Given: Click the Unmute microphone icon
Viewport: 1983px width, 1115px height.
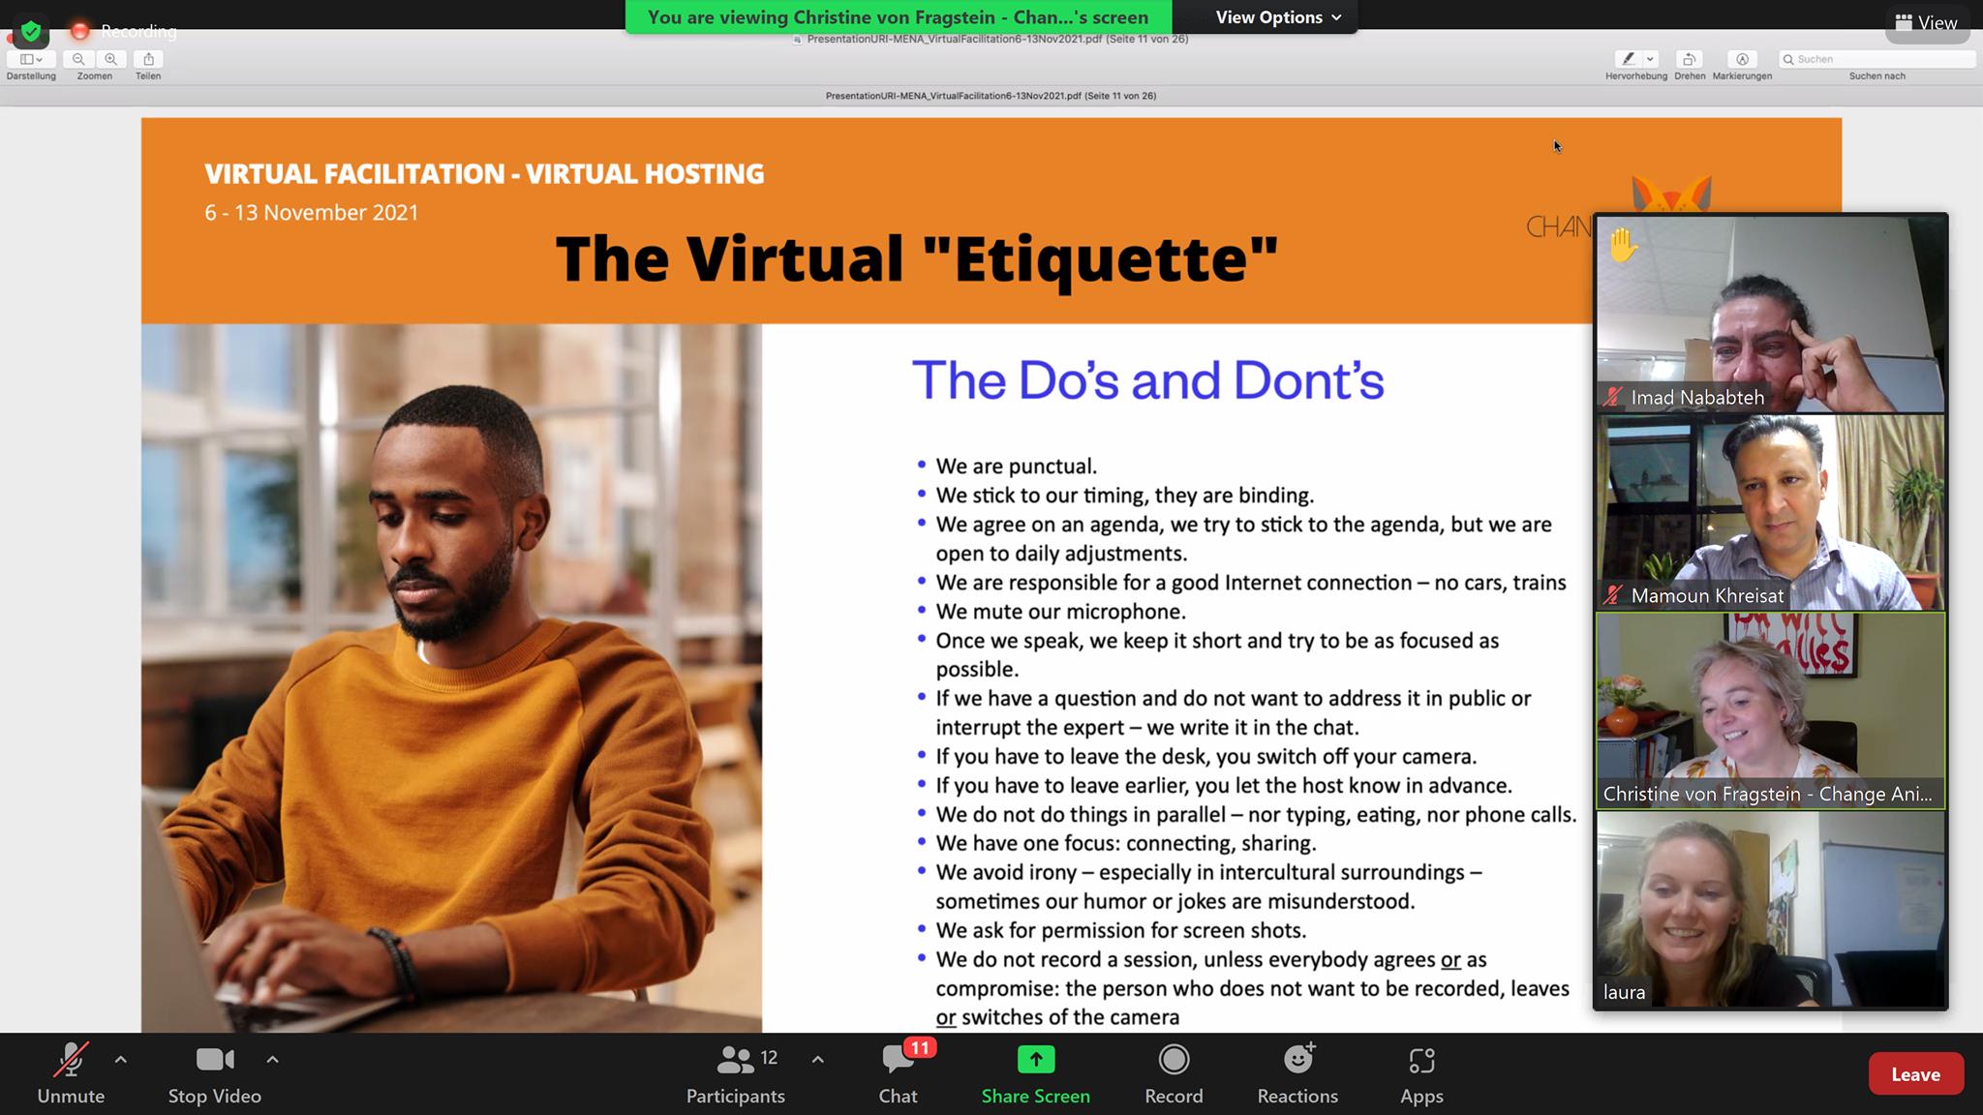Looking at the screenshot, I should click(71, 1060).
